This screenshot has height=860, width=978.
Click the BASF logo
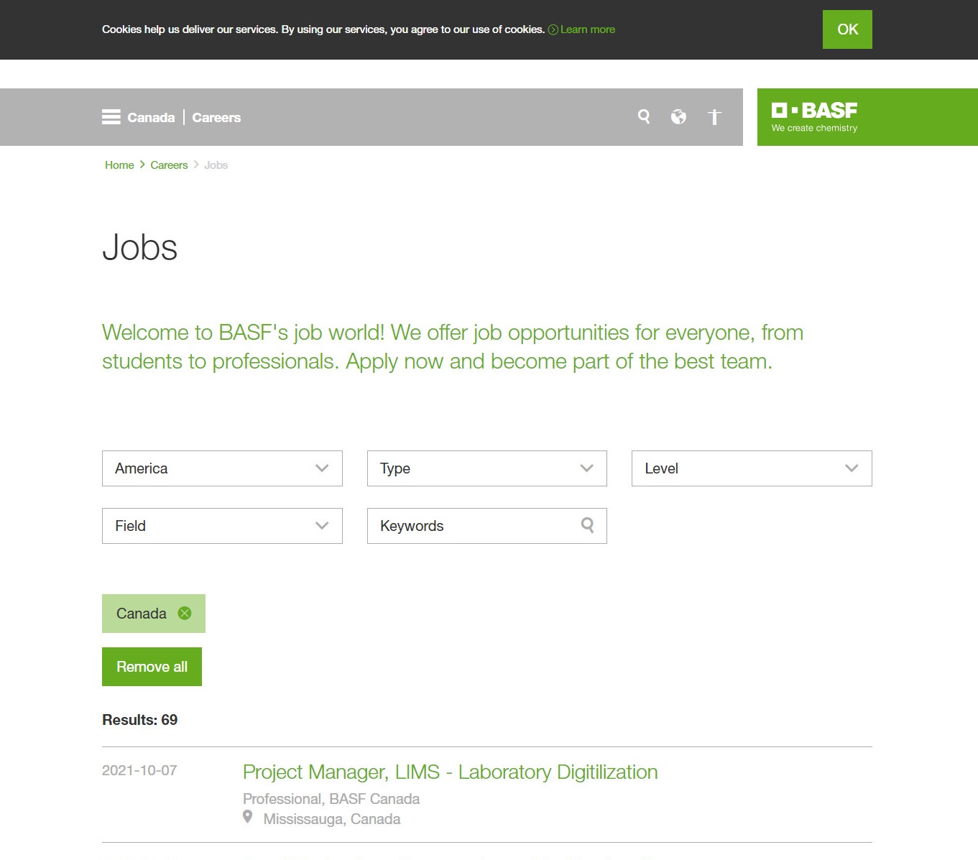coord(814,117)
